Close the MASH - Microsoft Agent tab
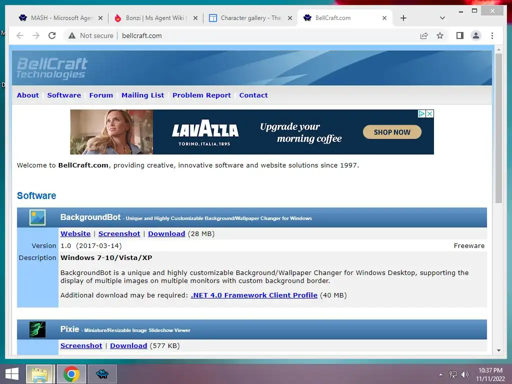The image size is (512, 384). click(x=100, y=18)
